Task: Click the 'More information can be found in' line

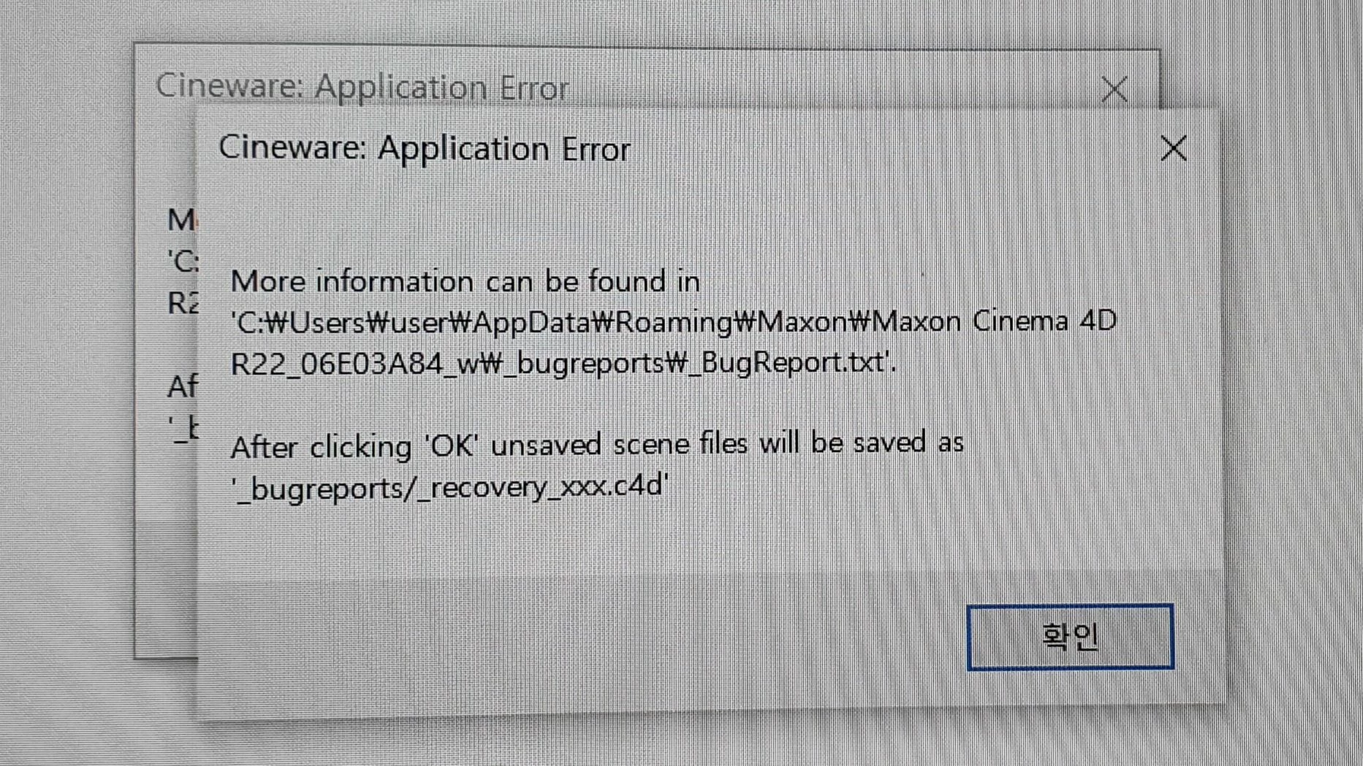Action: (x=466, y=281)
